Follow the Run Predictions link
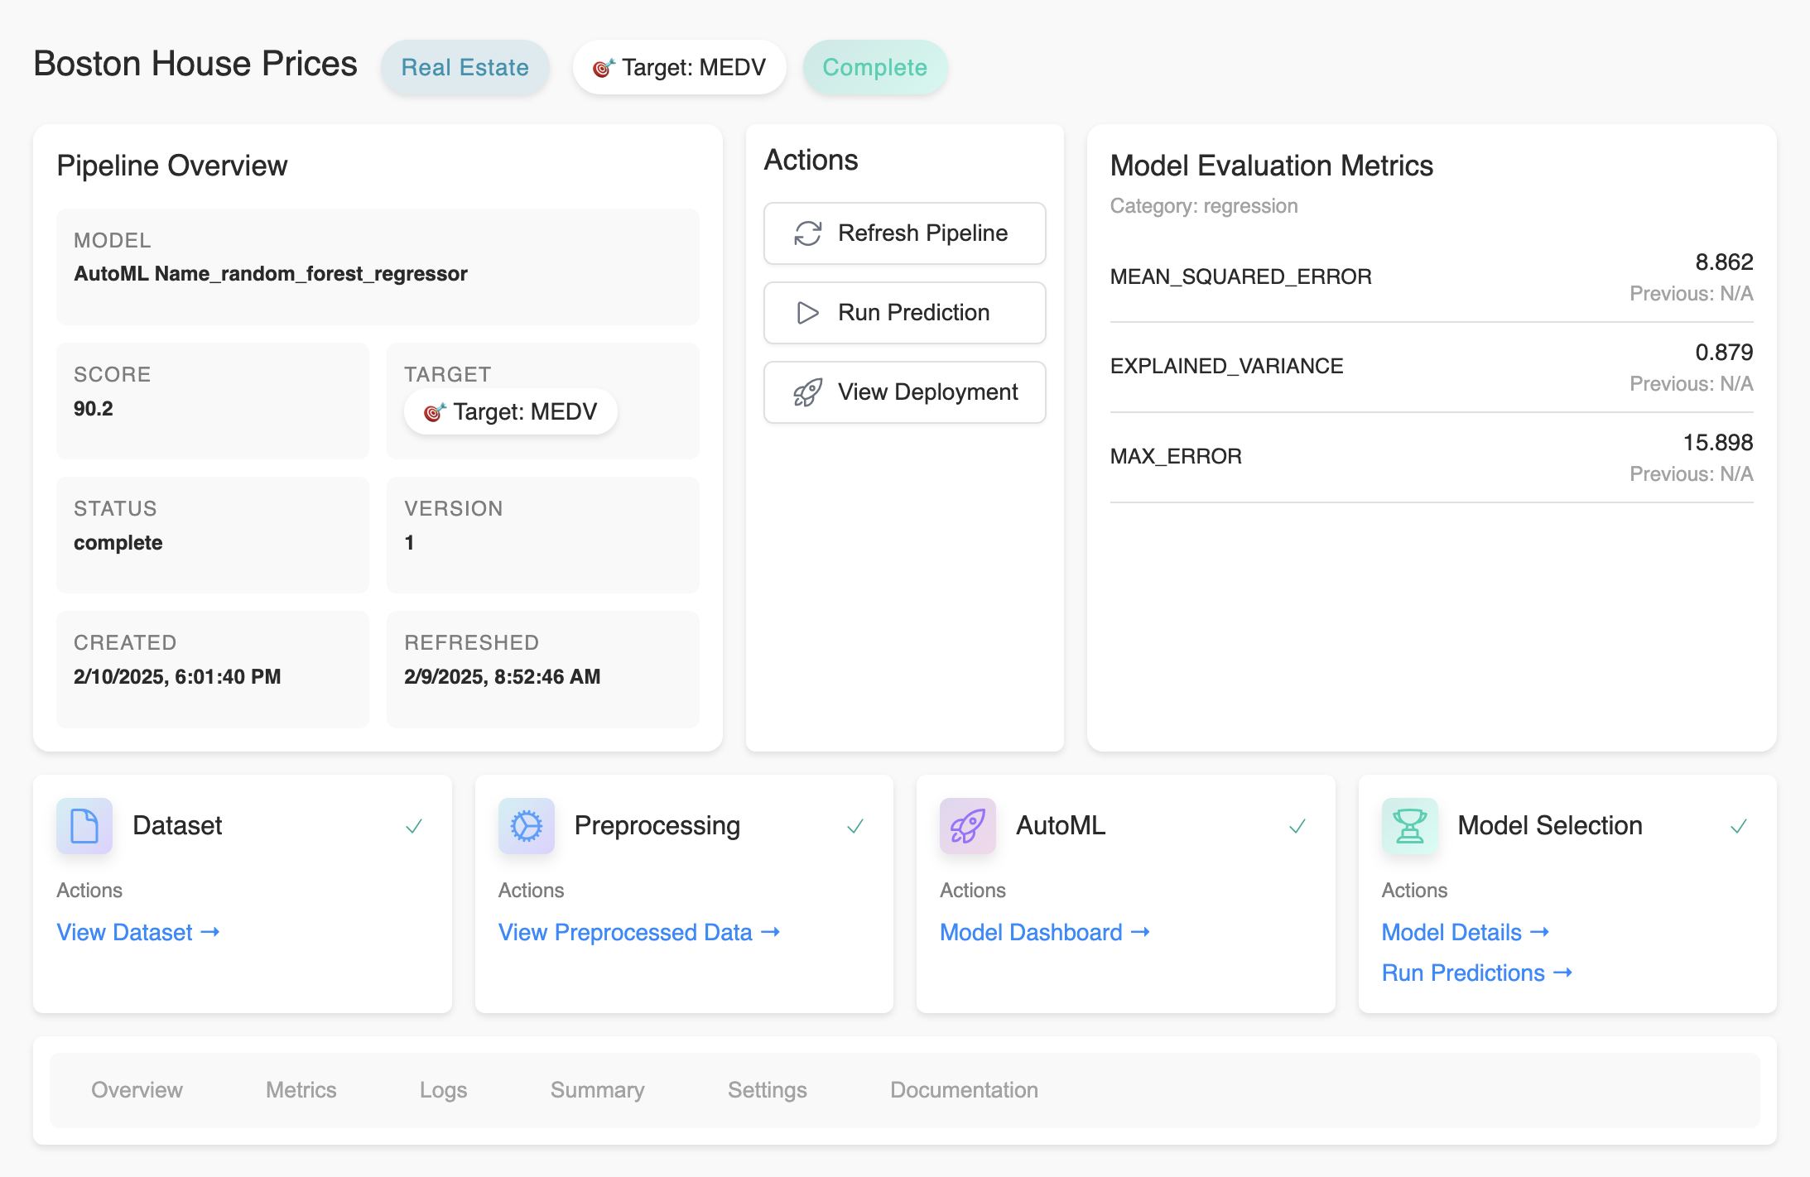 [x=1477, y=973]
